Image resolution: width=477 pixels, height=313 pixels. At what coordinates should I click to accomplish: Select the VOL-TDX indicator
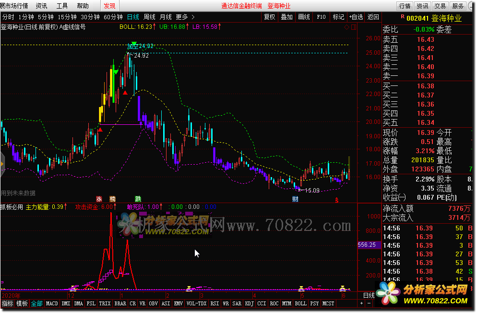click(197, 303)
